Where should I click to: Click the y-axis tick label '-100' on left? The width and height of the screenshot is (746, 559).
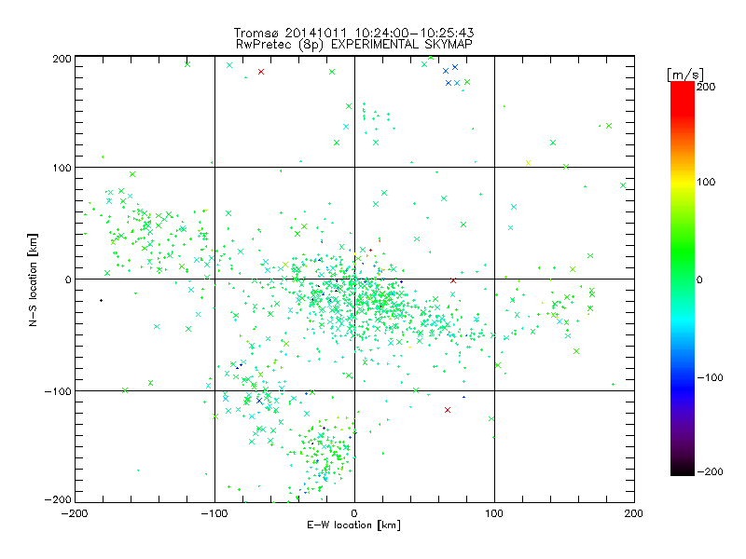click(x=58, y=391)
